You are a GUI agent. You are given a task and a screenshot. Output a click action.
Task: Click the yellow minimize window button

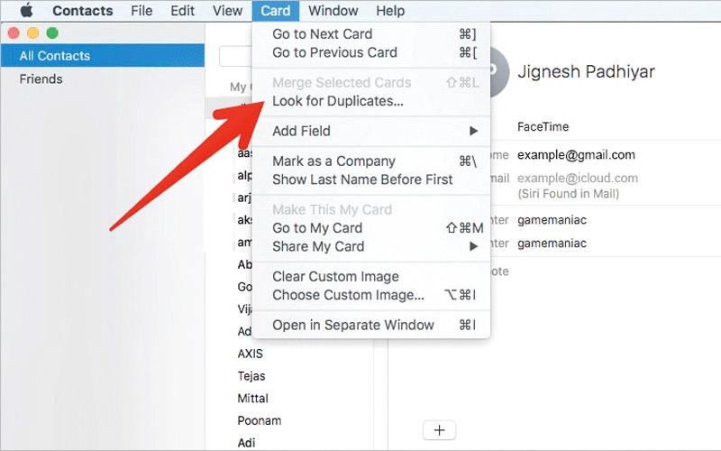(33, 32)
